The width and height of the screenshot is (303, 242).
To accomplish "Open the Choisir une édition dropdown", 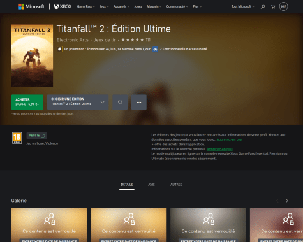I will coord(78,102).
